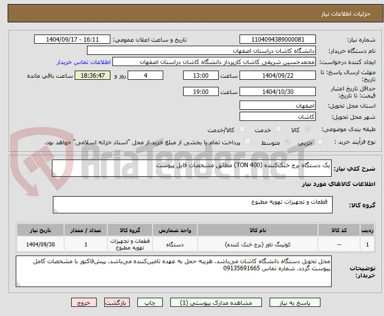Click the ردیف column header
The height and width of the screenshot is (316, 384).
pos(367,230)
